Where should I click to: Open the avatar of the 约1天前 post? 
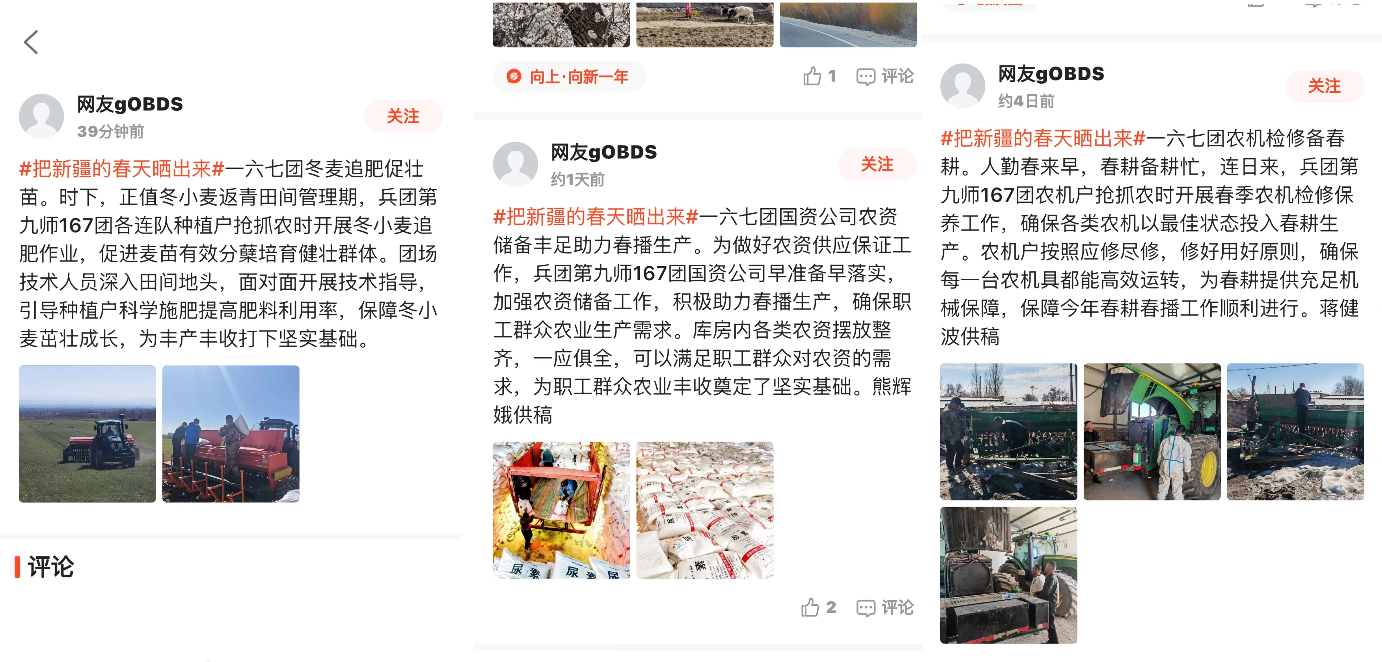tap(515, 164)
